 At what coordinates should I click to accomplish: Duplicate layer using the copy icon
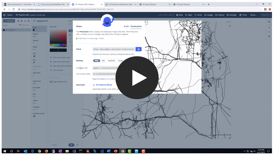18,21
